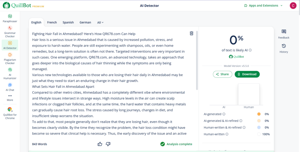Open the Feedback panel
This screenshot has height=152, width=300.
[x=283, y=34]
